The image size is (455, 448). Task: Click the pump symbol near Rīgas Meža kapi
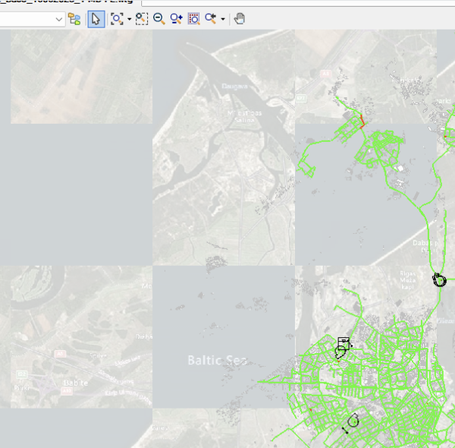click(439, 280)
